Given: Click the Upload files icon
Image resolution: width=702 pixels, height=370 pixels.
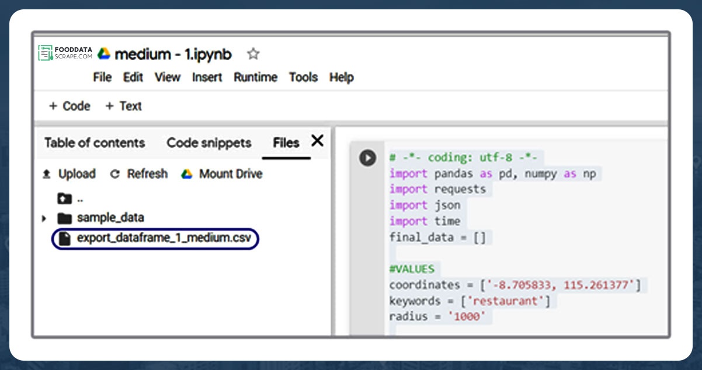Looking at the screenshot, I should coord(47,173).
